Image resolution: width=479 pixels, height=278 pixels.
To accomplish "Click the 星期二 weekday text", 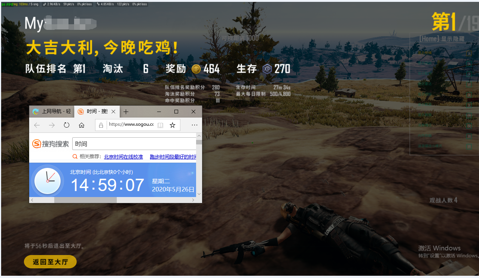I will click(161, 181).
